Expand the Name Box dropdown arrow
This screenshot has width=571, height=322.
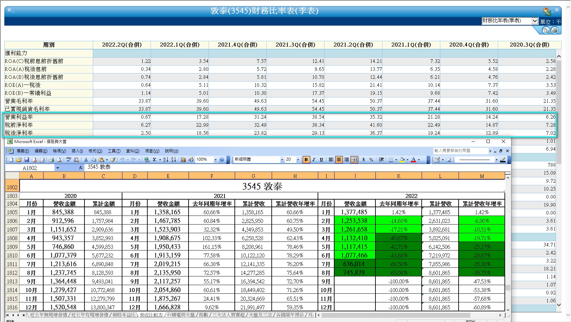pos(58,168)
